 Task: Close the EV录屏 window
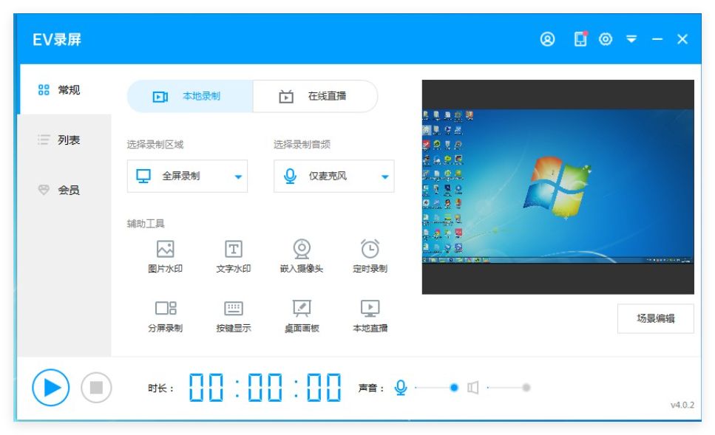(682, 39)
